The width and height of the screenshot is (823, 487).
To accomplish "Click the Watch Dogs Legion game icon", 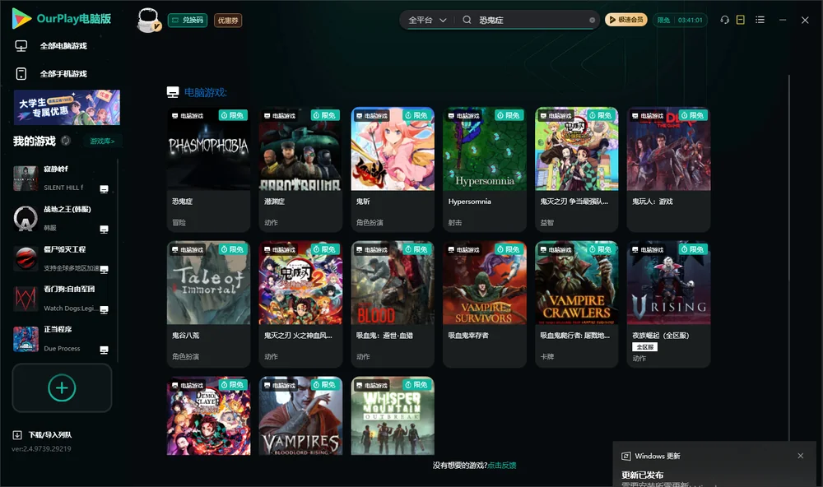I will click(26, 299).
